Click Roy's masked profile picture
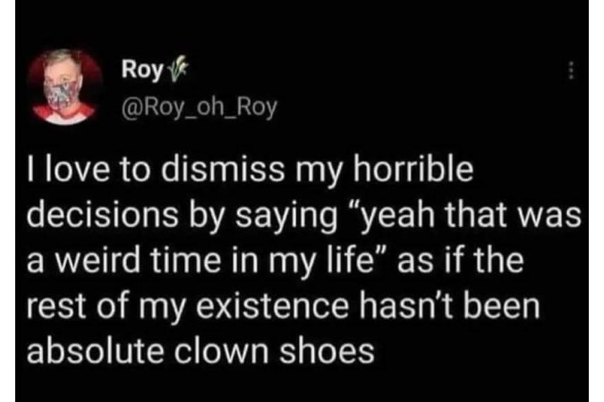Image resolution: width=604 pixels, height=402 pixels. coord(64,87)
